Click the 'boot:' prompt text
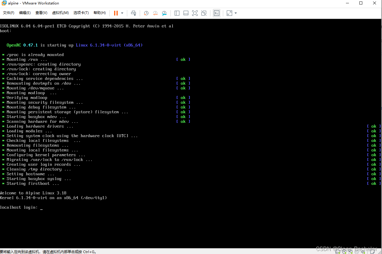The image size is (382, 254). click(6, 31)
